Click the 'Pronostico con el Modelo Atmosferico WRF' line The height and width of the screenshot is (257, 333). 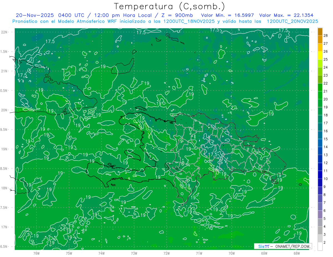tap(165, 21)
